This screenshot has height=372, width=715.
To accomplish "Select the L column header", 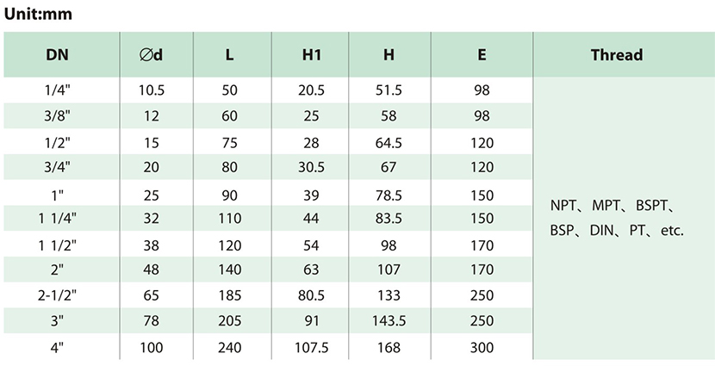I will coord(229,54).
